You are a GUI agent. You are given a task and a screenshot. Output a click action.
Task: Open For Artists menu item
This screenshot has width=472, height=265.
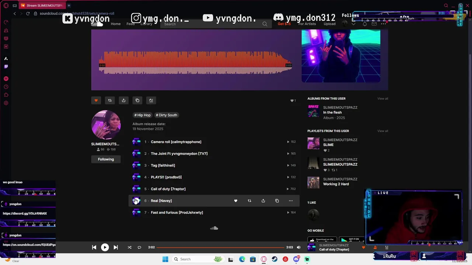pos(307,24)
